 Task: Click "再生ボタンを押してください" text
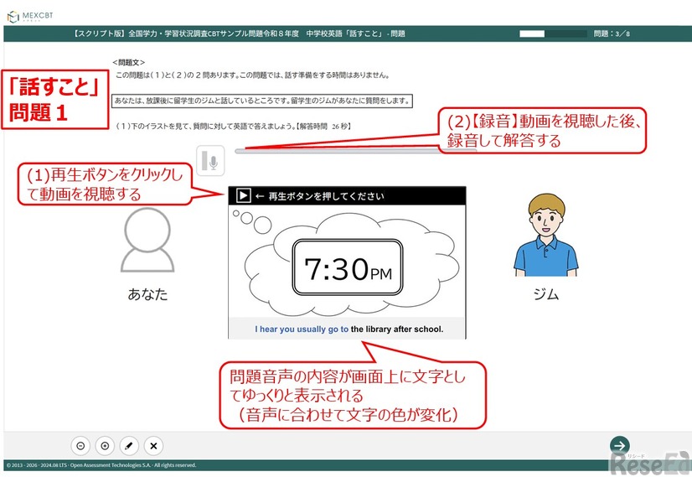pyautogui.click(x=326, y=196)
